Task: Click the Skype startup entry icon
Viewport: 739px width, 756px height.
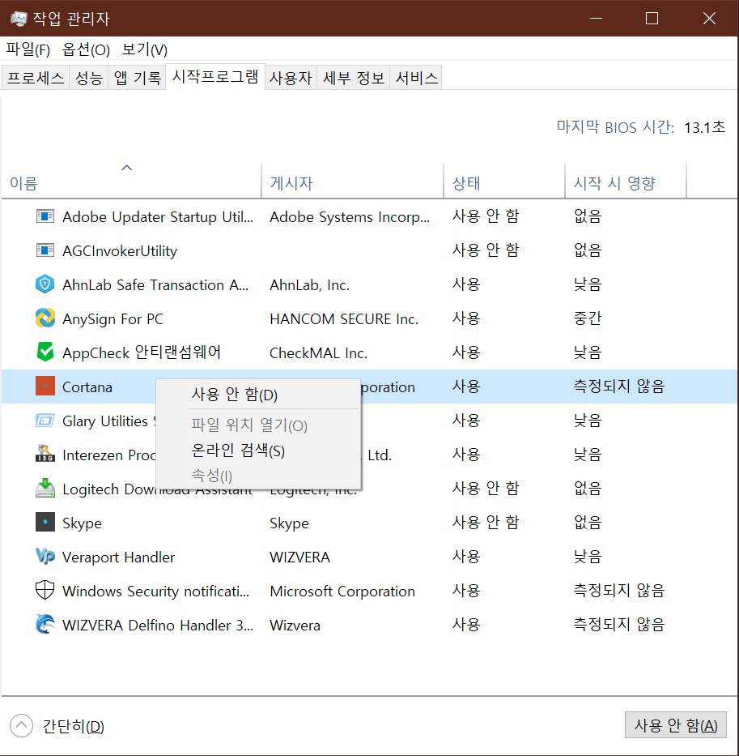Action: click(x=45, y=522)
